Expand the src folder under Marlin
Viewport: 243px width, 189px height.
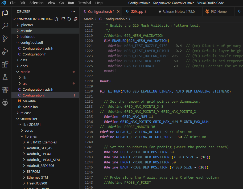pyautogui.click(x=46, y=83)
